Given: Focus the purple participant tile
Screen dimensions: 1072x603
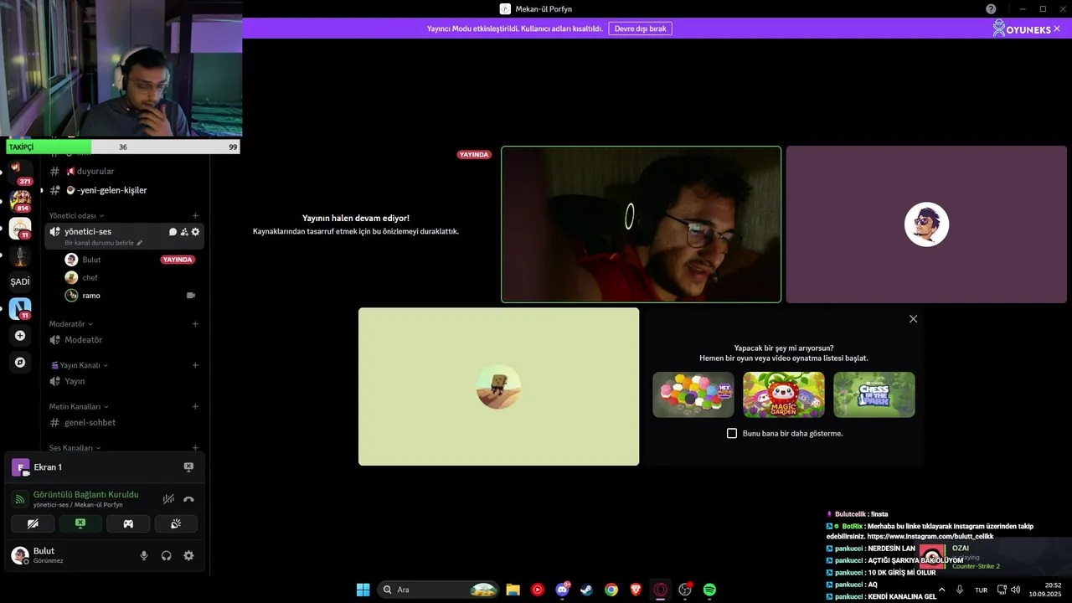Looking at the screenshot, I should [926, 224].
